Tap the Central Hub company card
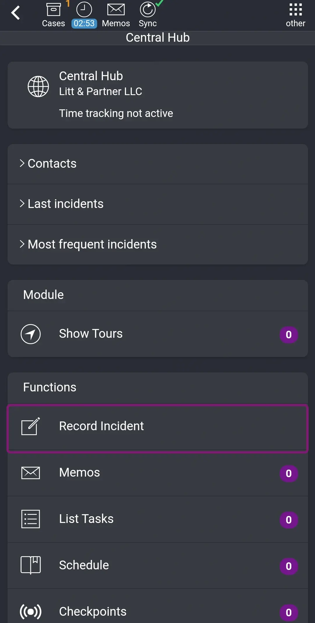The height and width of the screenshot is (623, 315). pyautogui.click(x=157, y=94)
